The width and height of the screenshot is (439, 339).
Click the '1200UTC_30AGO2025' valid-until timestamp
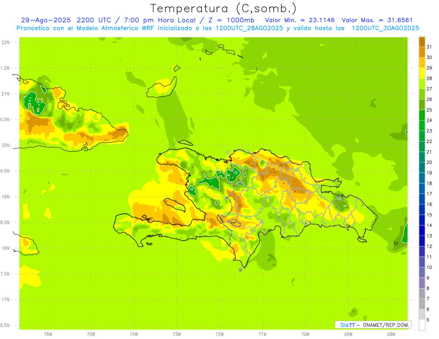tap(385, 28)
